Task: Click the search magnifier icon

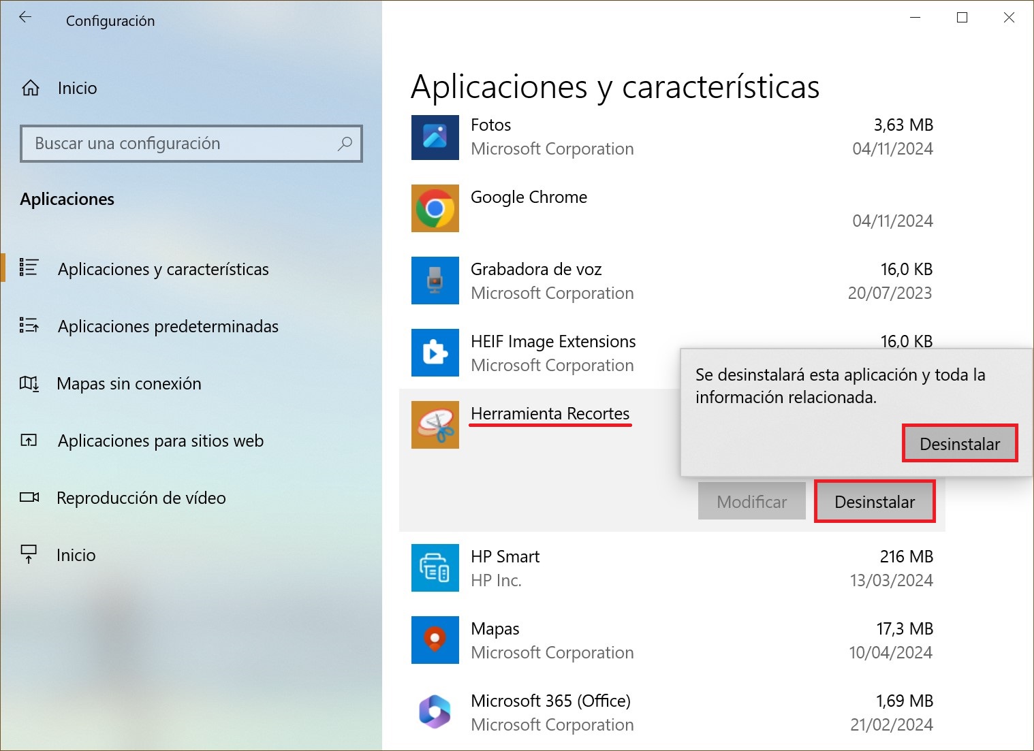Action: click(345, 144)
